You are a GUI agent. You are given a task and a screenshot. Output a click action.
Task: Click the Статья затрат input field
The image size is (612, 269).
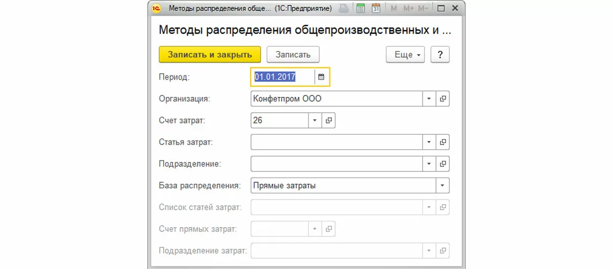(x=337, y=142)
